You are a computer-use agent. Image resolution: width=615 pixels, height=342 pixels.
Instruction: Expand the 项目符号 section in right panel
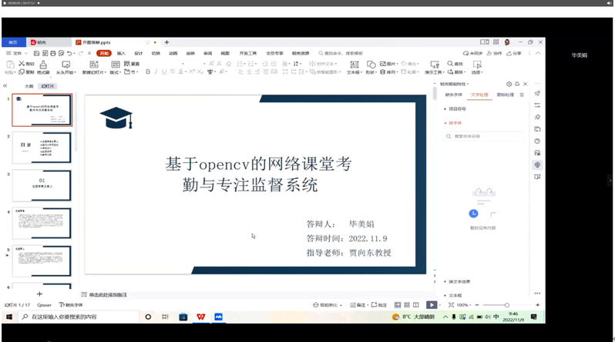(x=458, y=109)
